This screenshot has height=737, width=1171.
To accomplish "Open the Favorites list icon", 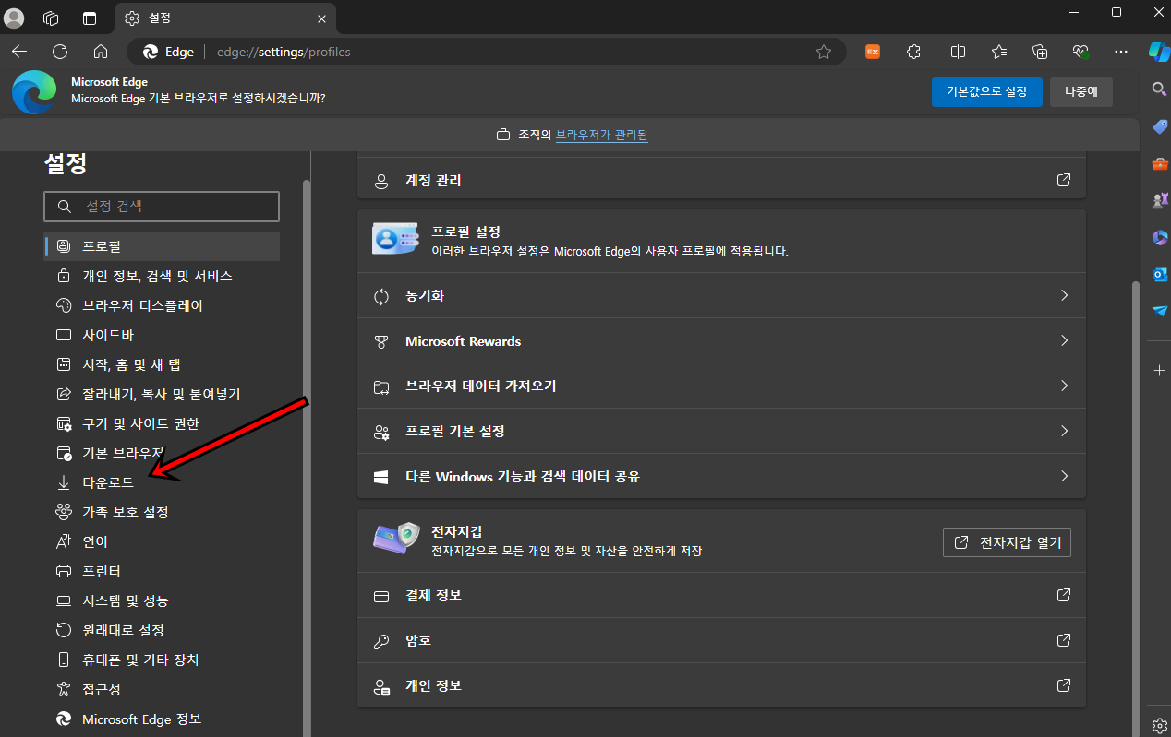I will 999,52.
